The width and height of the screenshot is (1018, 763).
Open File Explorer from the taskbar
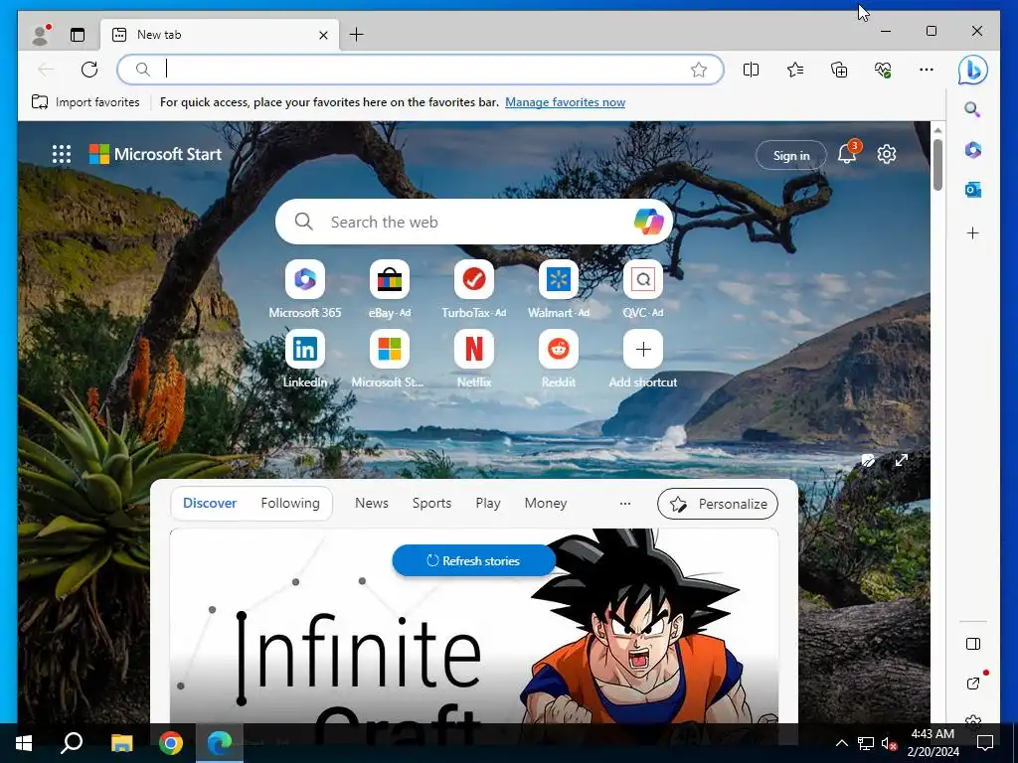122,743
